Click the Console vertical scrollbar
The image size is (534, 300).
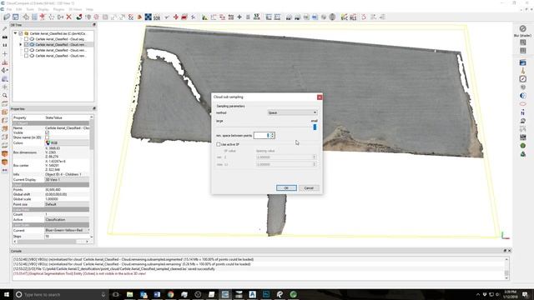(x=506, y=268)
